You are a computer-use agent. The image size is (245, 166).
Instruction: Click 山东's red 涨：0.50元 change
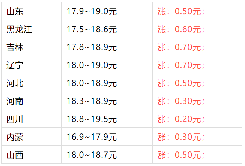tap(181, 11)
